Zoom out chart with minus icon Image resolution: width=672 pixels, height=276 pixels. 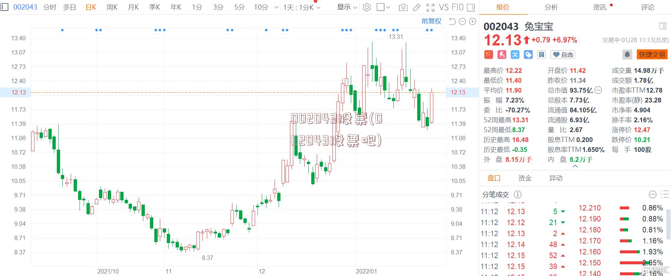pyautogui.click(x=462, y=22)
